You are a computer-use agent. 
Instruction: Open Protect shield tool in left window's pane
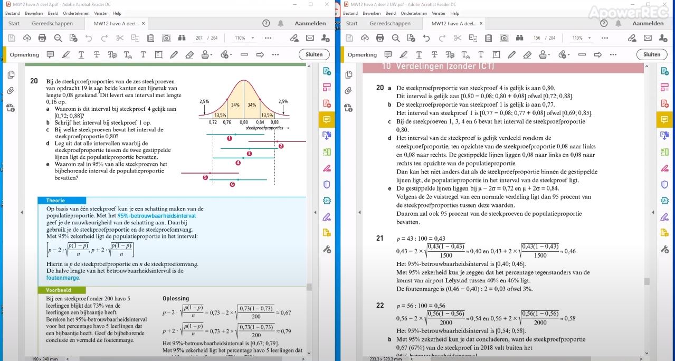[x=327, y=184]
